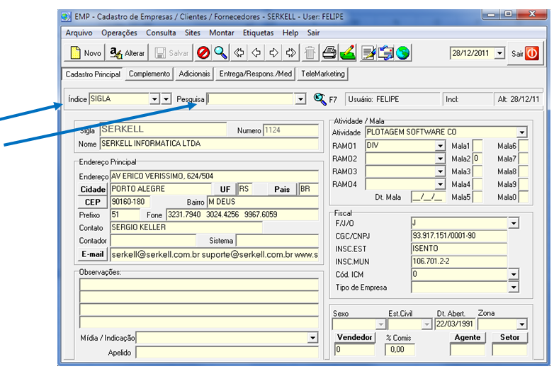Open the Índice combo box showing SIGLA
Viewport: 554px width, 369px height.
pos(154,99)
